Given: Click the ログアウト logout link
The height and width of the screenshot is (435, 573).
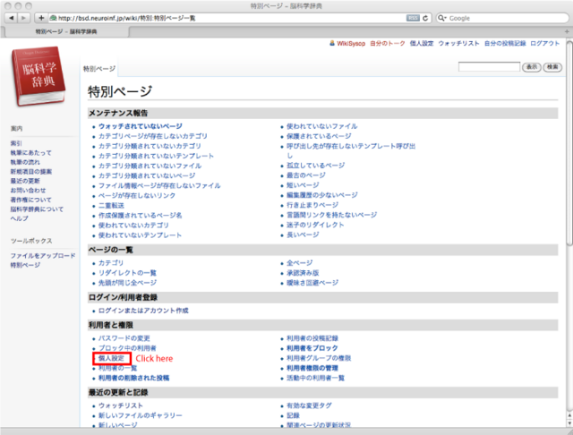Looking at the screenshot, I should point(545,43).
